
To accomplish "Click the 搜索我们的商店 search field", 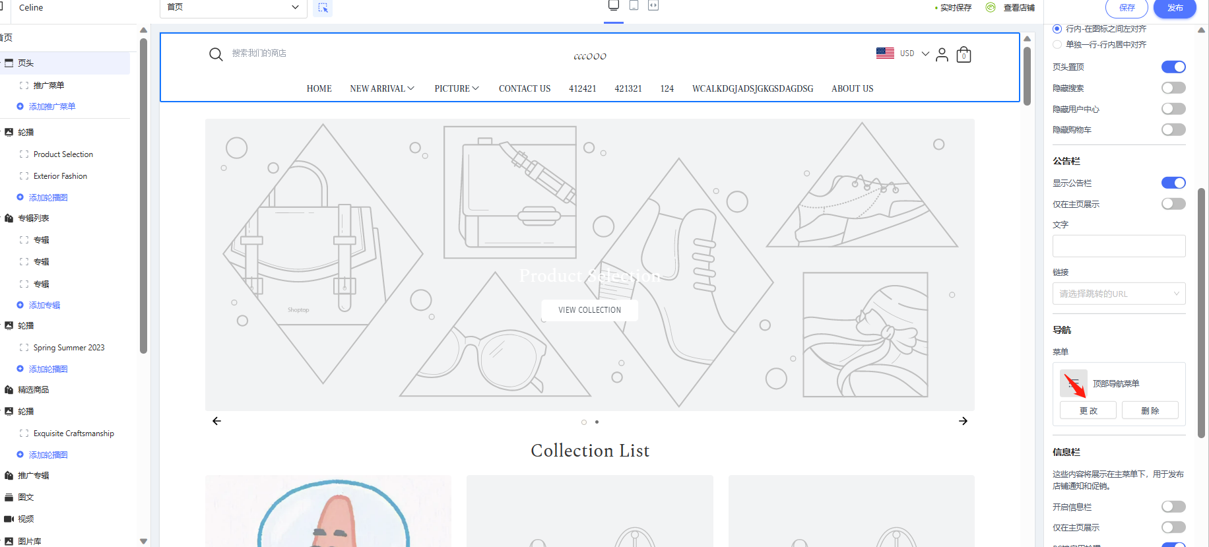I will [259, 53].
